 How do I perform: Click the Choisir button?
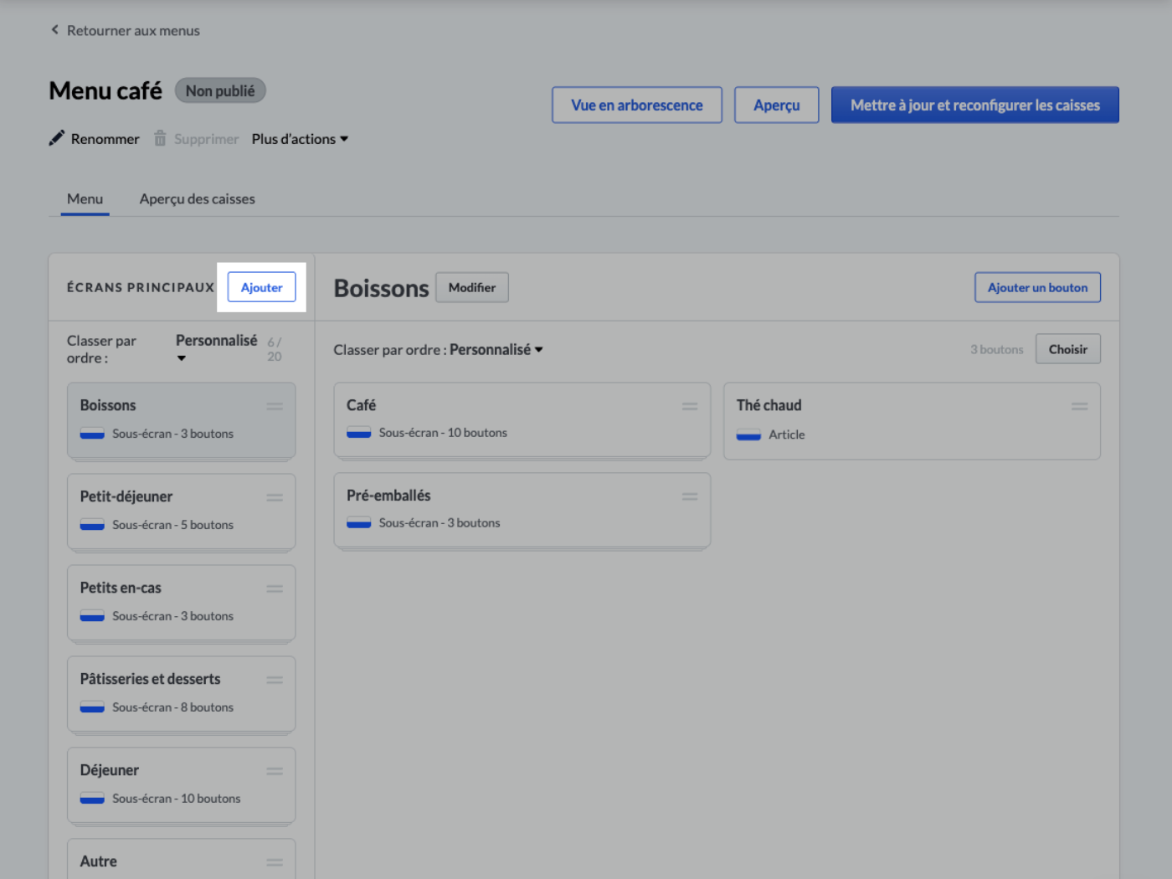tap(1068, 349)
